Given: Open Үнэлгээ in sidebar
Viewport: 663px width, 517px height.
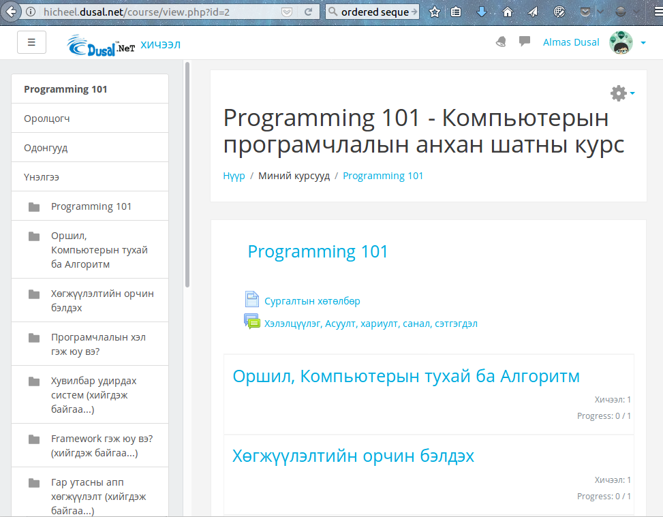Looking at the screenshot, I should [x=90, y=176].
